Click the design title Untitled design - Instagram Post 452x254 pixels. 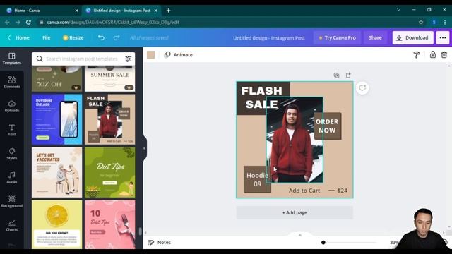[x=268, y=37]
